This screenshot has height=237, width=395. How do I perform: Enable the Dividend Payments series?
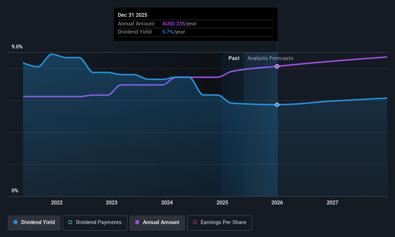[x=95, y=223]
